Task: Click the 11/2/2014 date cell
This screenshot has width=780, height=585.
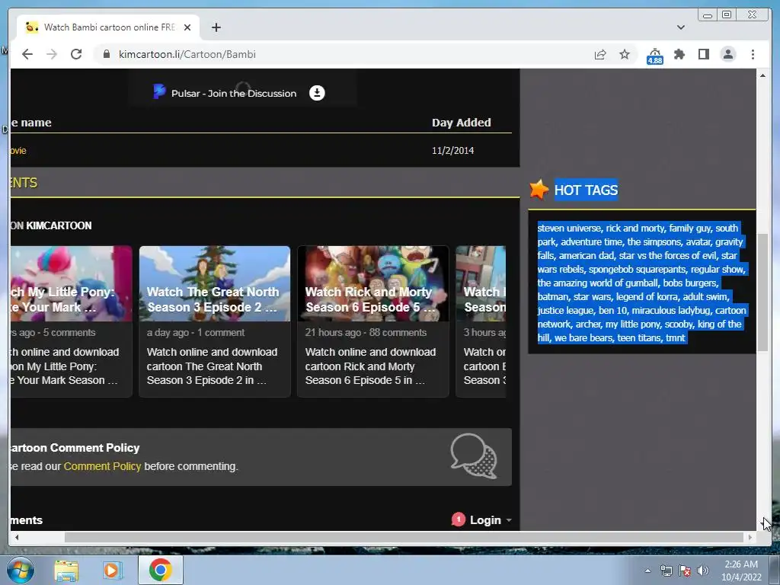Action: coord(452,150)
